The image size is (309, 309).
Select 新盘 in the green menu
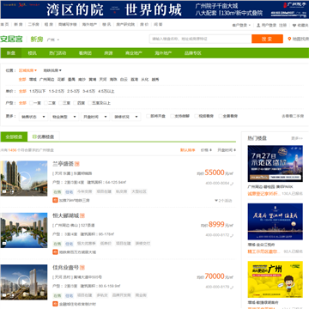point(11,53)
